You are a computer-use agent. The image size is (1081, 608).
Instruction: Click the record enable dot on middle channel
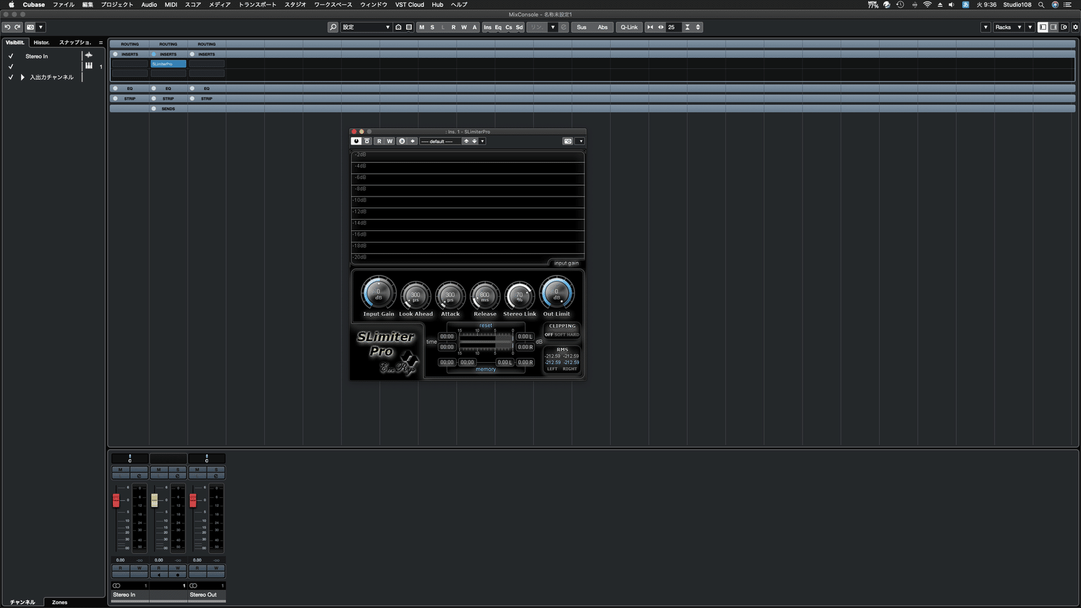[x=178, y=575]
